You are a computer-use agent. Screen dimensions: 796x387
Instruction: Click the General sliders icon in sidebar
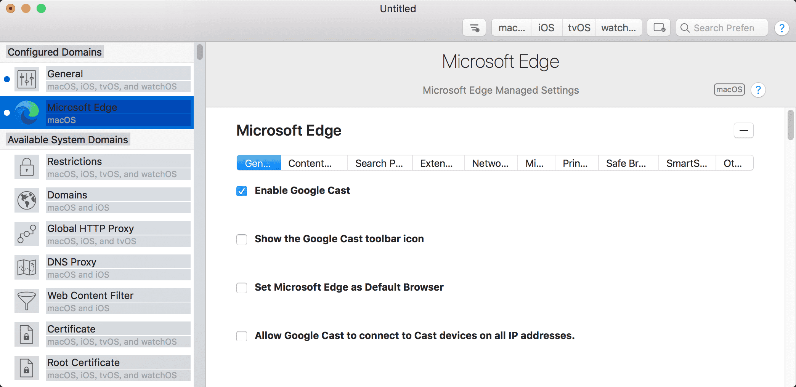coord(27,79)
